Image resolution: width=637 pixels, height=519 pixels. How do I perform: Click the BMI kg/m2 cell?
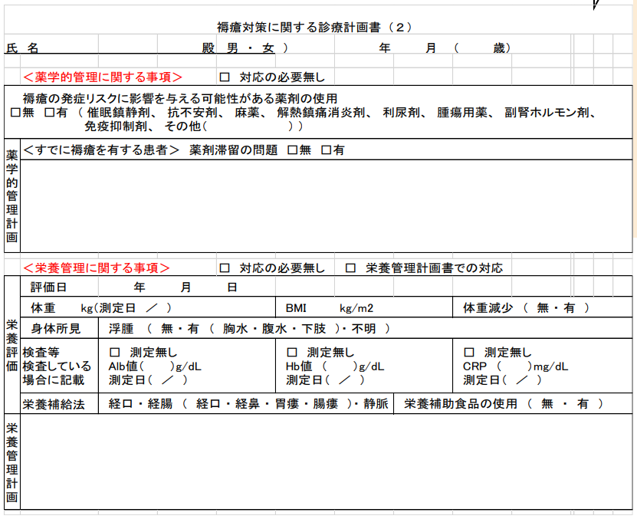363,308
